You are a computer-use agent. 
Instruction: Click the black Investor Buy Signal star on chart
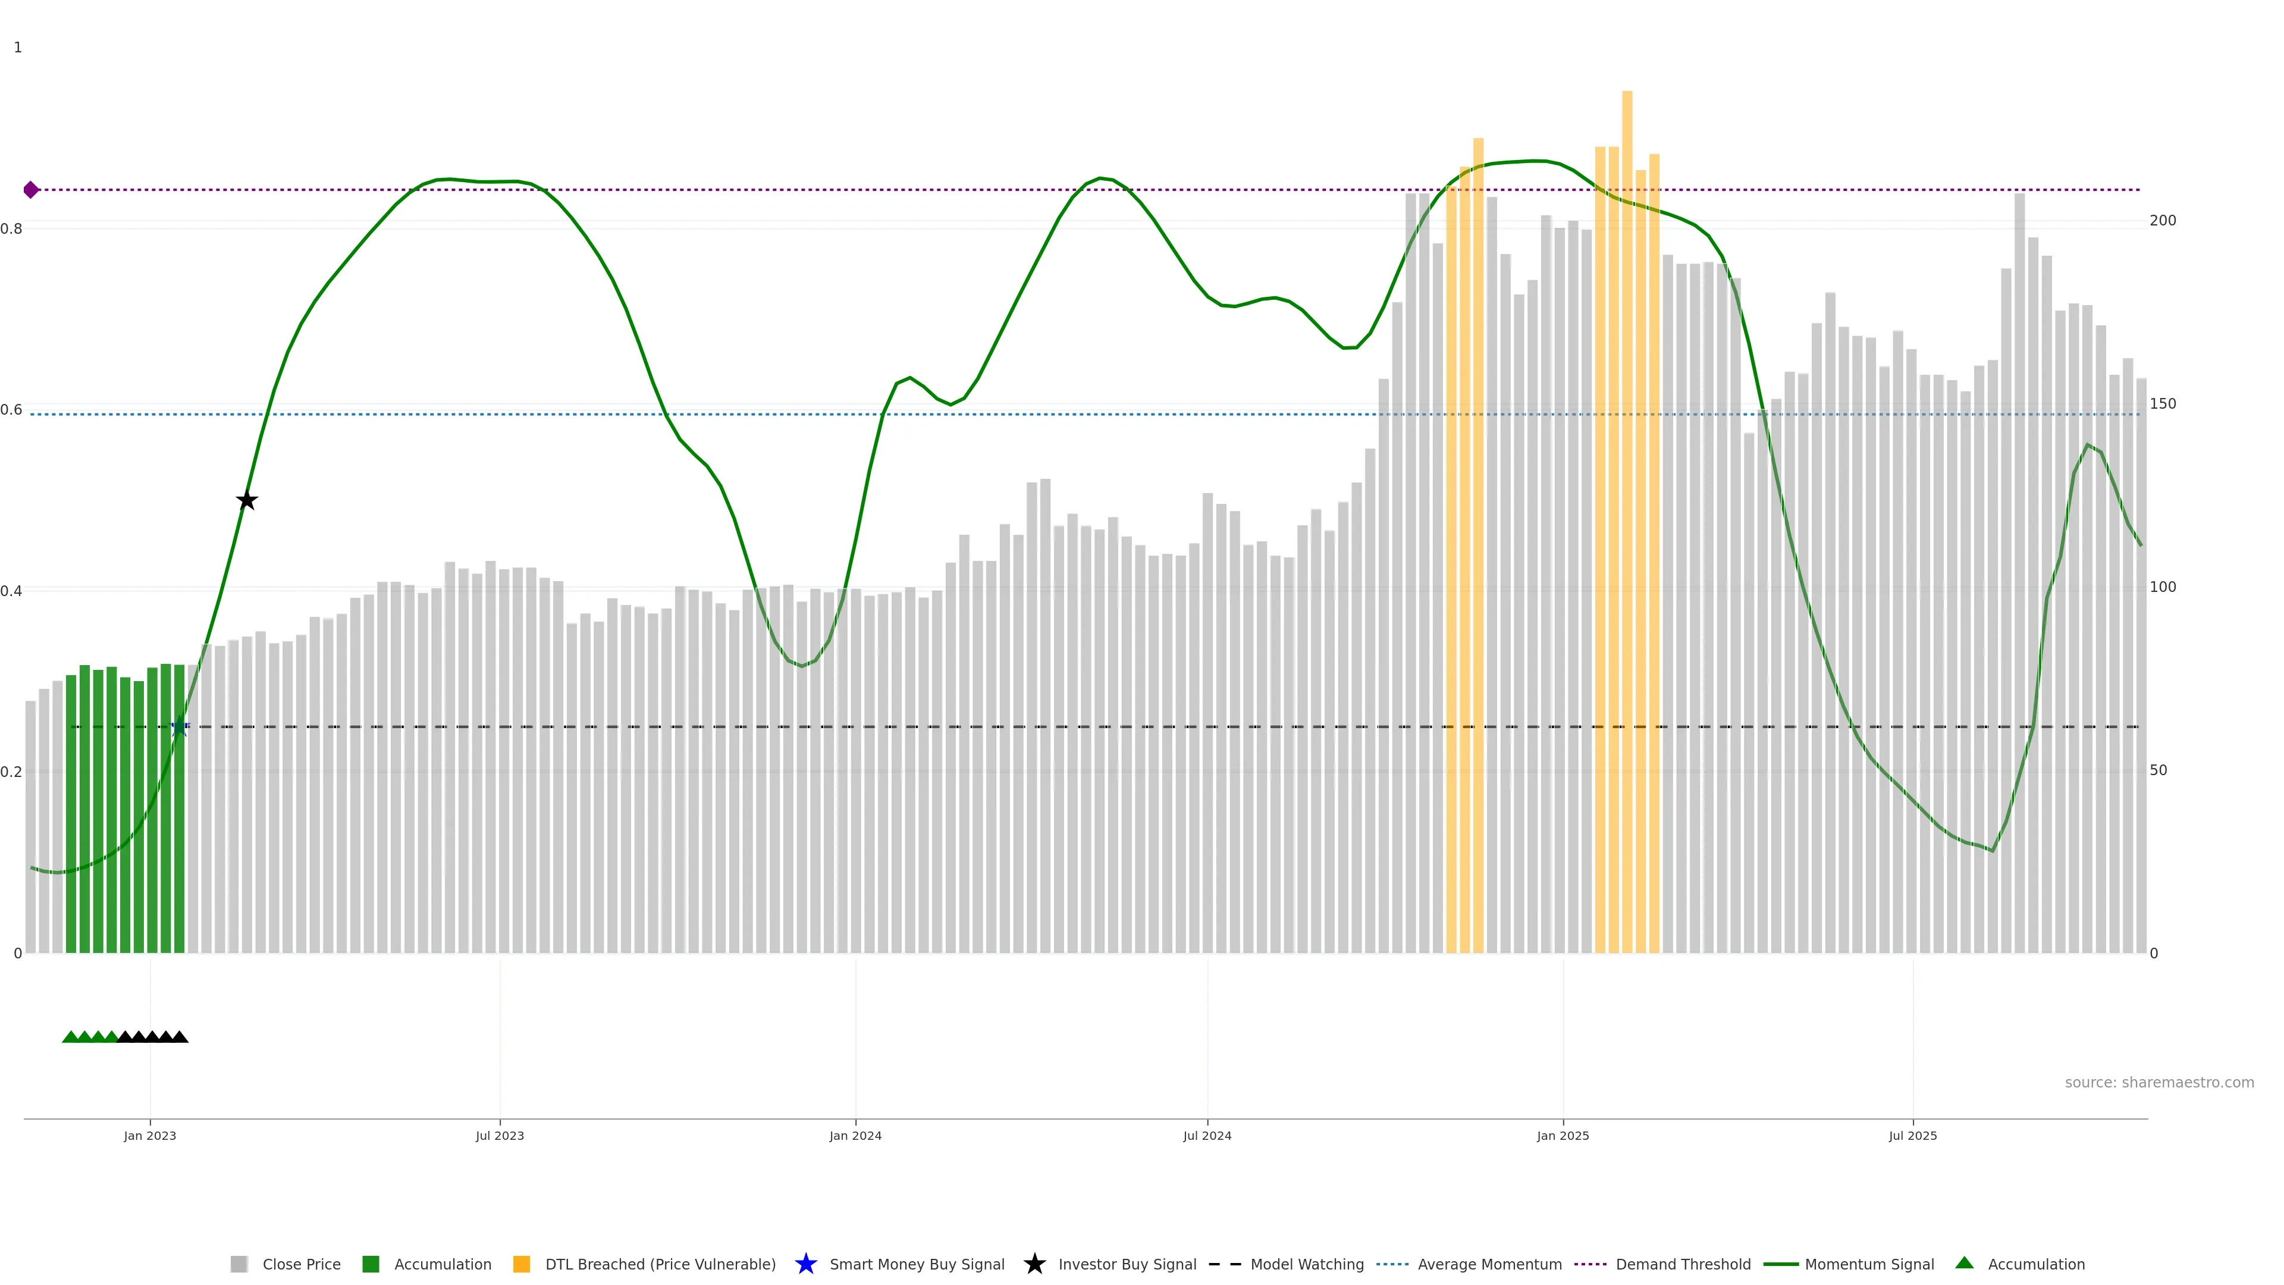point(247,501)
